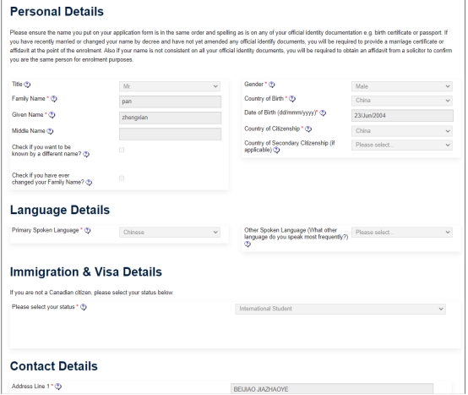Select the empty Middle Name text field
This screenshot has height=395, width=468.
click(170, 134)
